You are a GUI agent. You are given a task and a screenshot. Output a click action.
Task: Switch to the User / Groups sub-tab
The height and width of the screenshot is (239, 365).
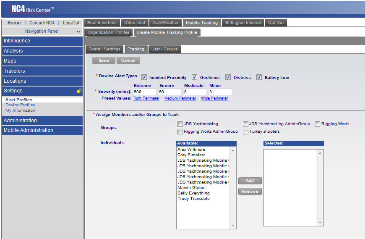(x=164, y=49)
